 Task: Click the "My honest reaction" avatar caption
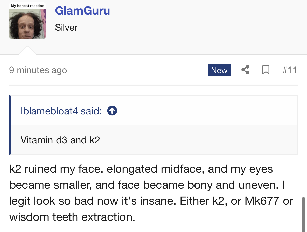point(27,6)
